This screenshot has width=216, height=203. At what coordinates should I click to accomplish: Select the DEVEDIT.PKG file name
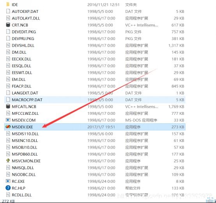pos(24,32)
